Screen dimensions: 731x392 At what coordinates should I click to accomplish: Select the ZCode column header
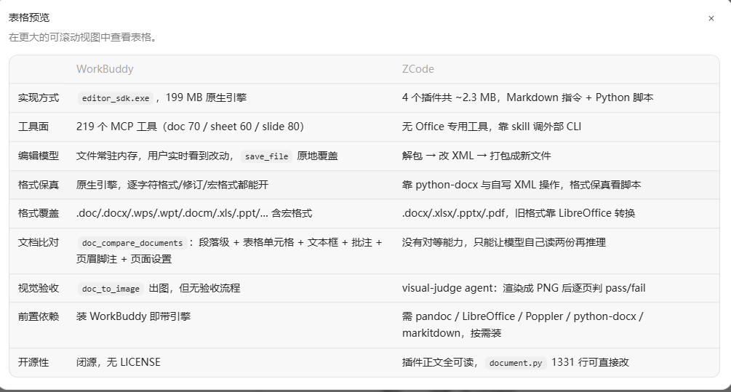click(418, 69)
